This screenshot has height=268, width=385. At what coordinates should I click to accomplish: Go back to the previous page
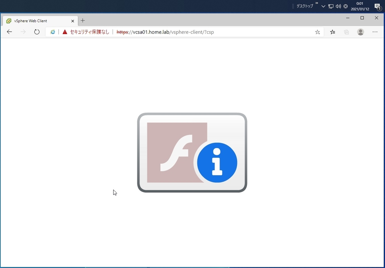coord(9,32)
